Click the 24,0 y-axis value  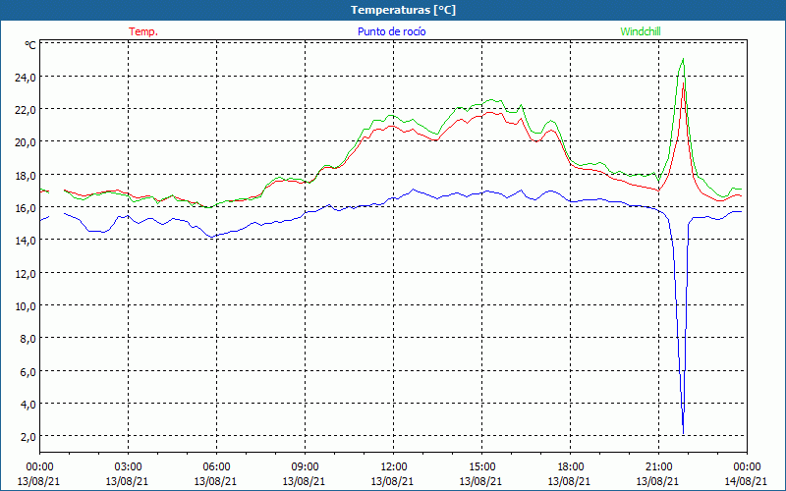pos(26,77)
